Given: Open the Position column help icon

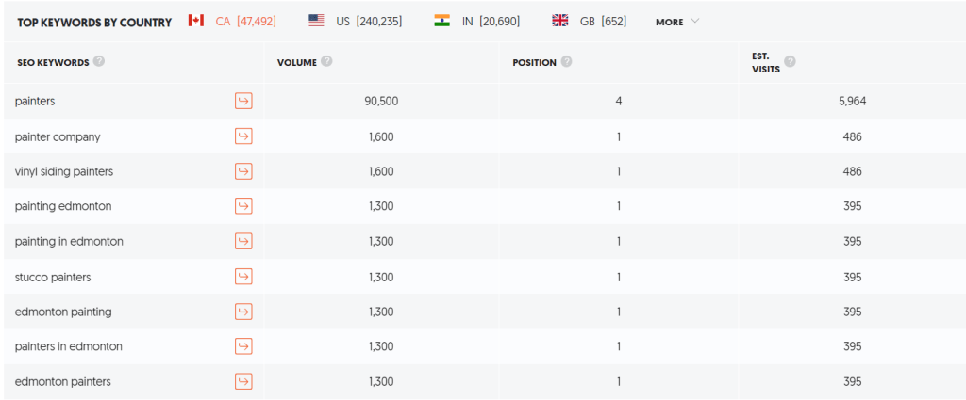Looking at the screenshot, I should click(566, 62).
